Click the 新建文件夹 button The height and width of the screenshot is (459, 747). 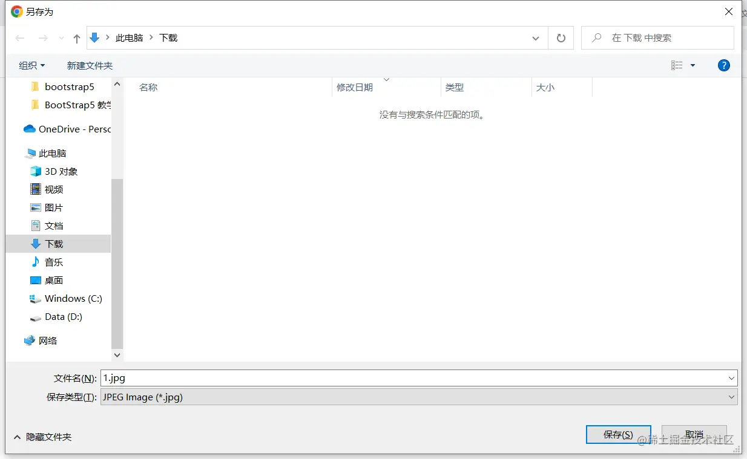[90, 65]
